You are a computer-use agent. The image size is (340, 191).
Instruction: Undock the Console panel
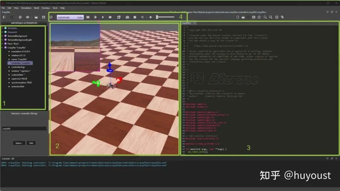click(x=332, y=159)
